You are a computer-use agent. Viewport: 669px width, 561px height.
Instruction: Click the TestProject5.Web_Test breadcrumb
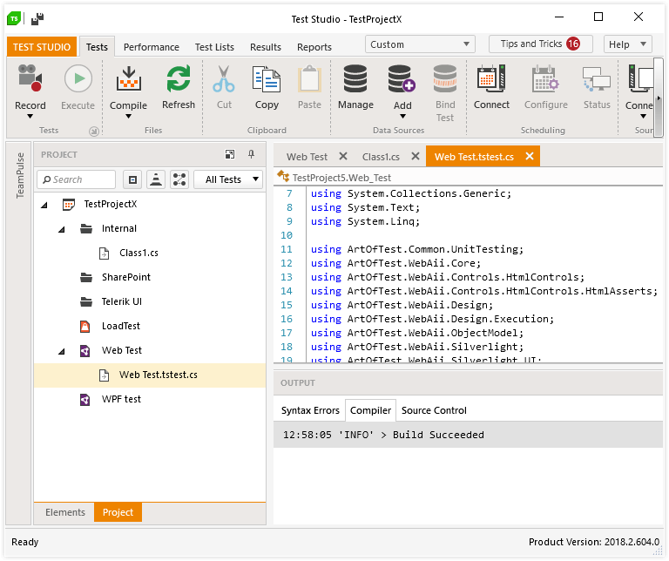341,178
